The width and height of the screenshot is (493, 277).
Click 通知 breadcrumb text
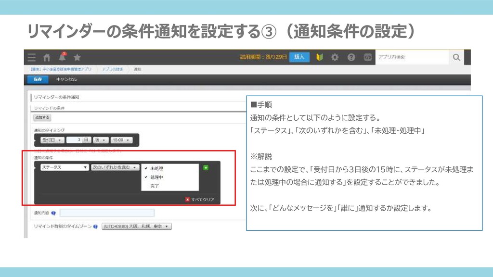point(137,69)
